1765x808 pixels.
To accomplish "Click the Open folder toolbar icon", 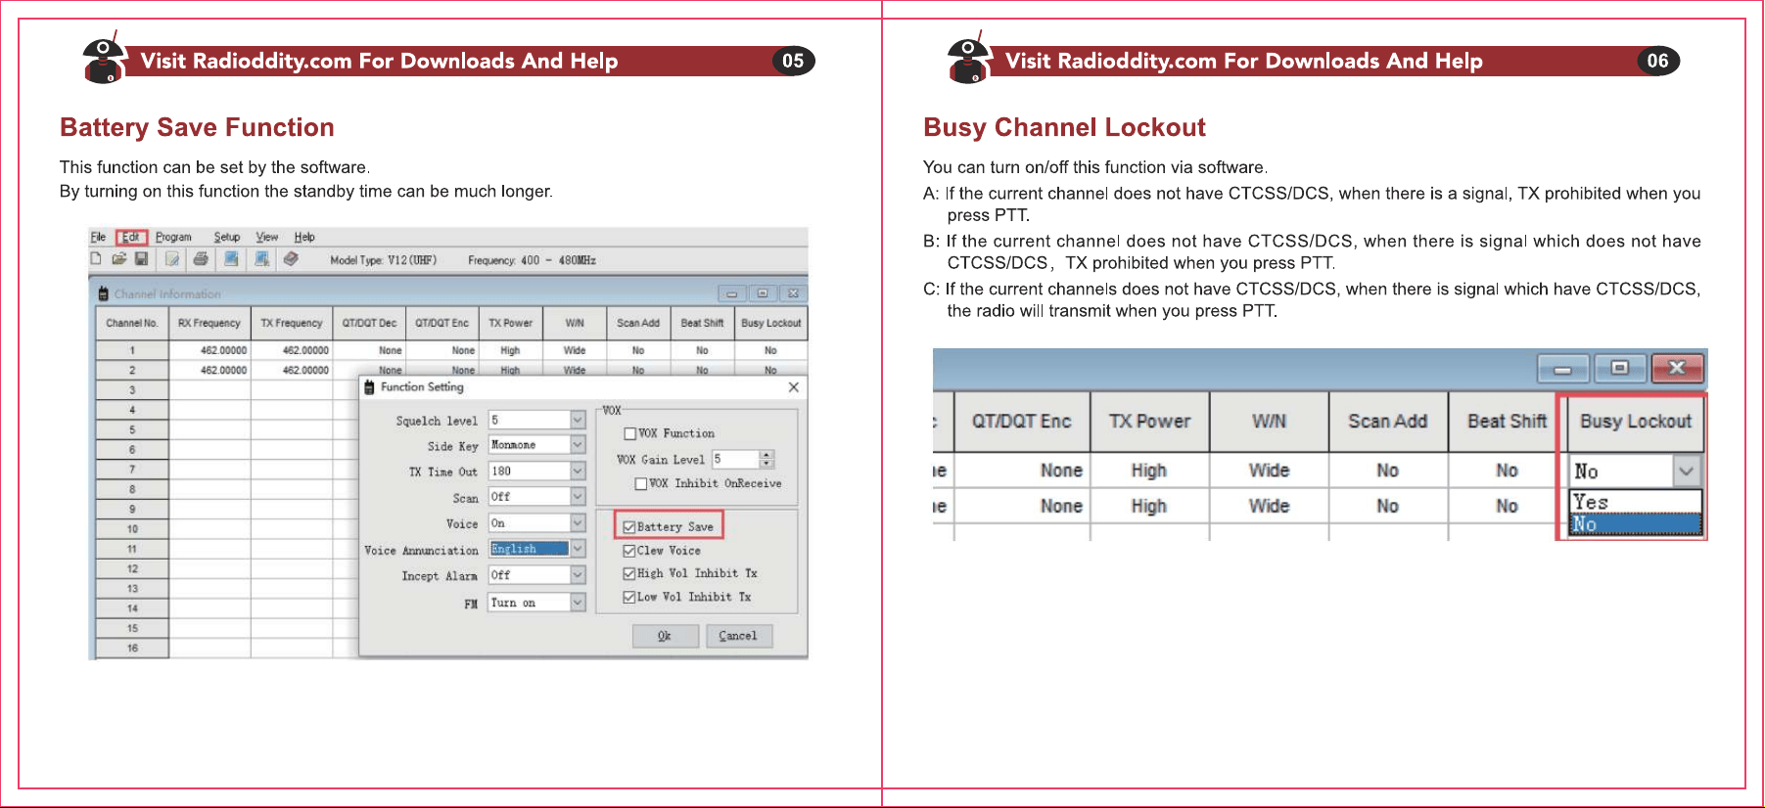I will tap(118, 259).
